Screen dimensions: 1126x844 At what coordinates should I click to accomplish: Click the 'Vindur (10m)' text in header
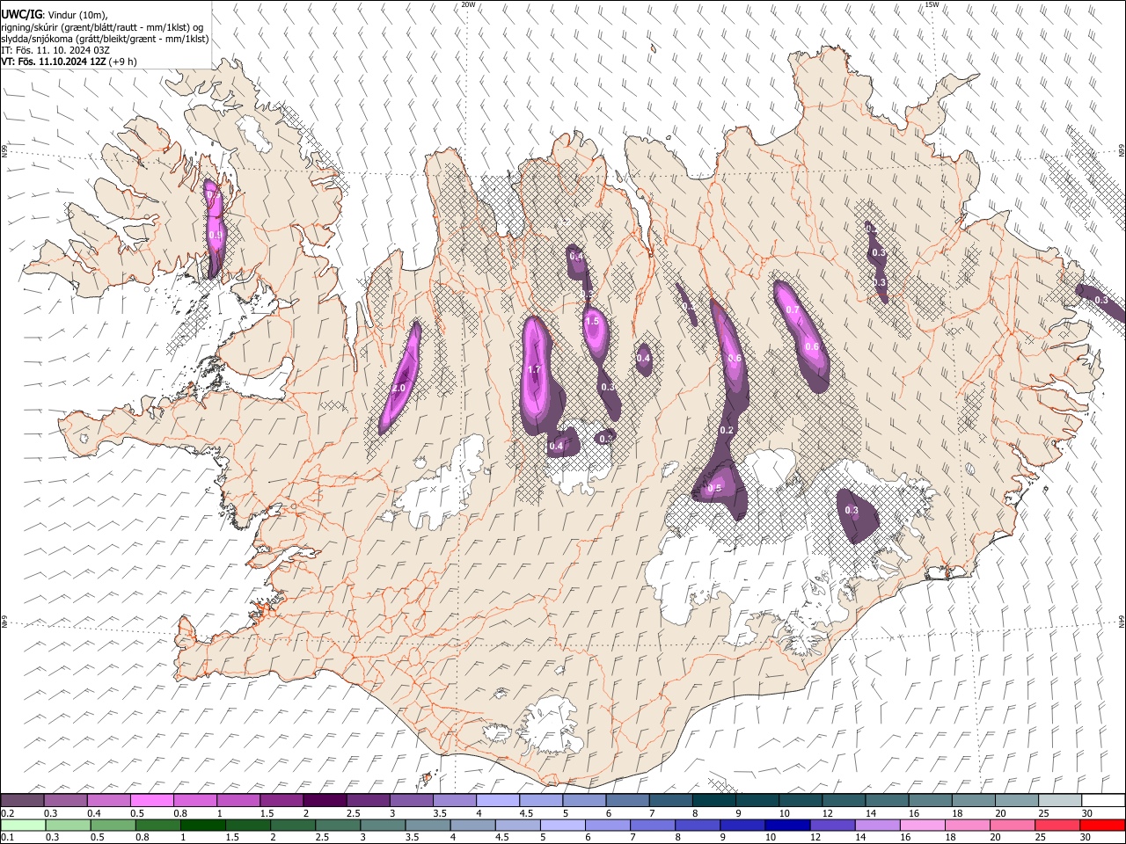pos(78,14)
